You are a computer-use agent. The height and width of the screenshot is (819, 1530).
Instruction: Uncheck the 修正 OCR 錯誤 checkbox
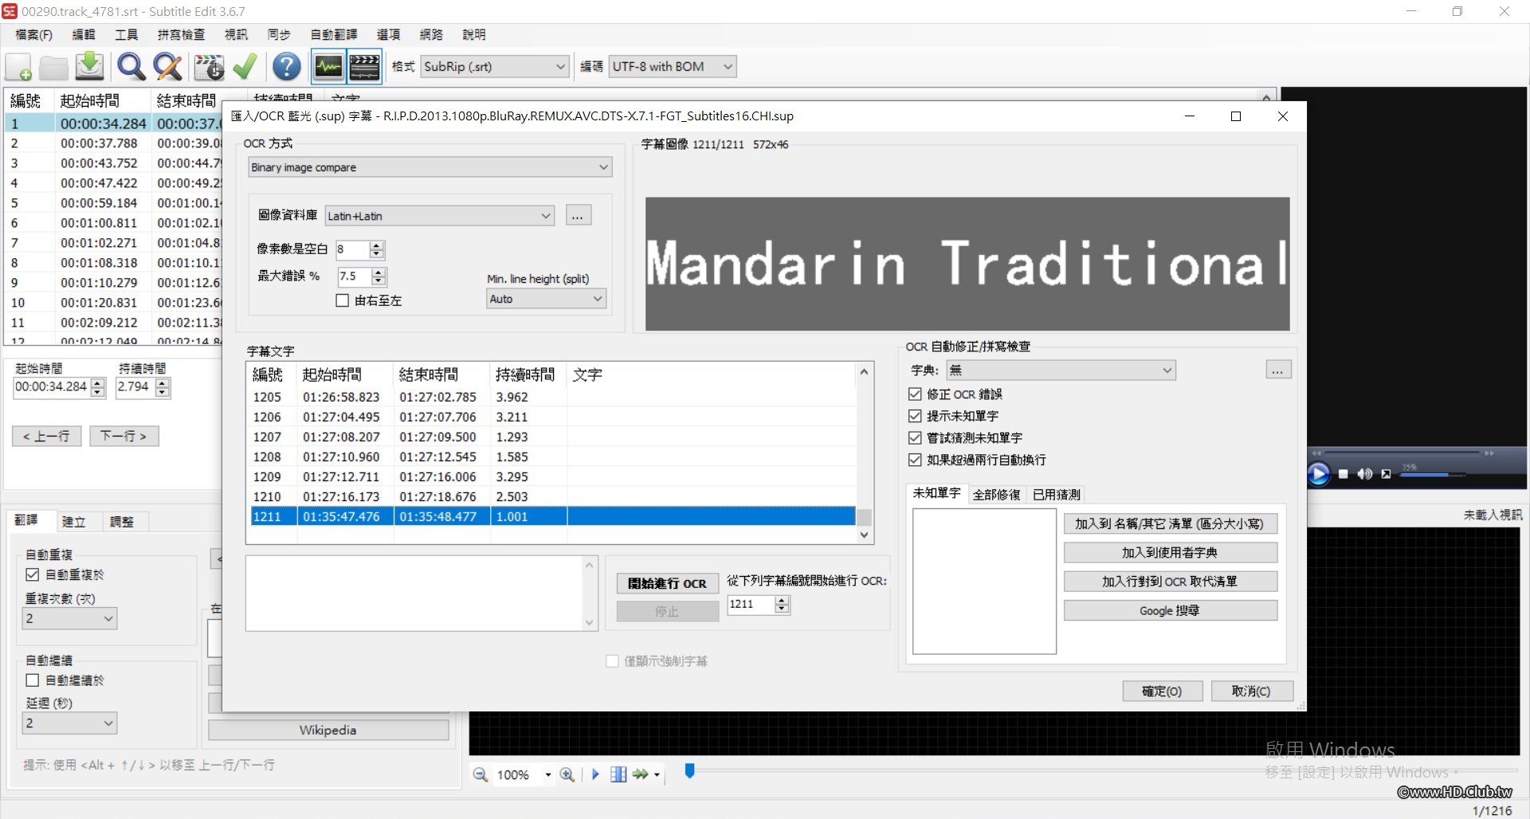915,394
